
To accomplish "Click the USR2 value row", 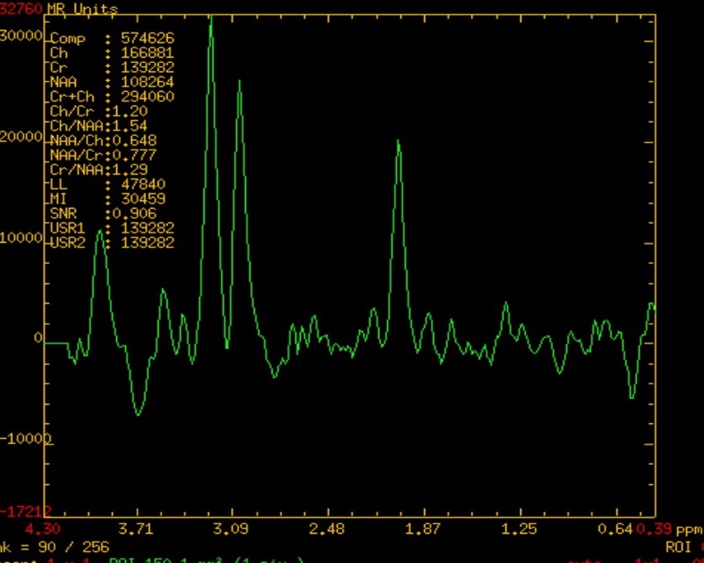I will point(112,242).
